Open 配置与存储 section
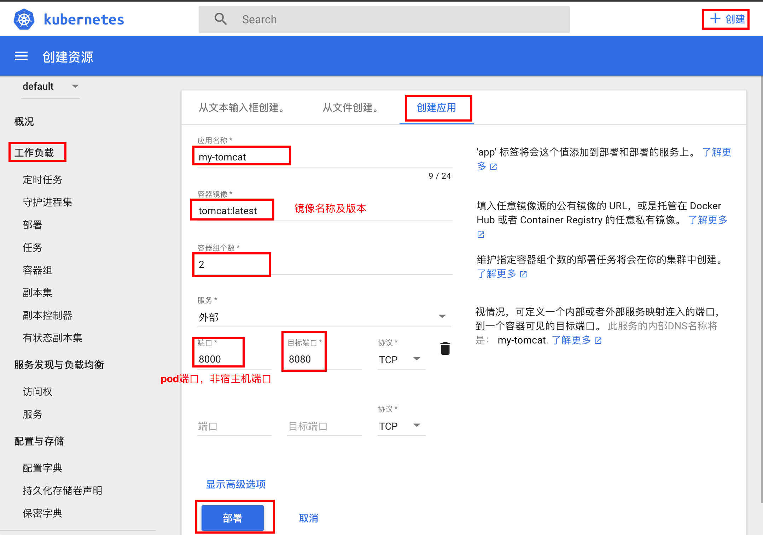Viewport: 763px width, 535px height. (39, 441)
